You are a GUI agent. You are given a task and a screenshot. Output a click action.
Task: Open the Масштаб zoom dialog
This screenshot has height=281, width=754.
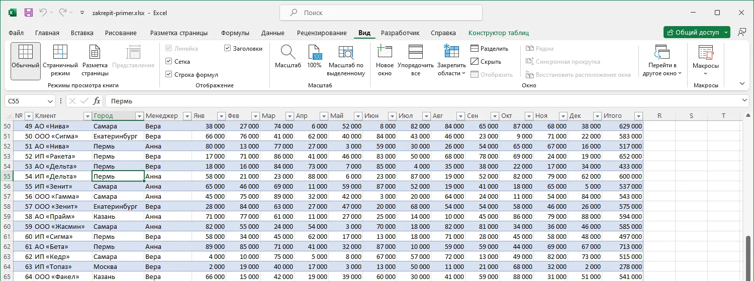pos(288,57)
